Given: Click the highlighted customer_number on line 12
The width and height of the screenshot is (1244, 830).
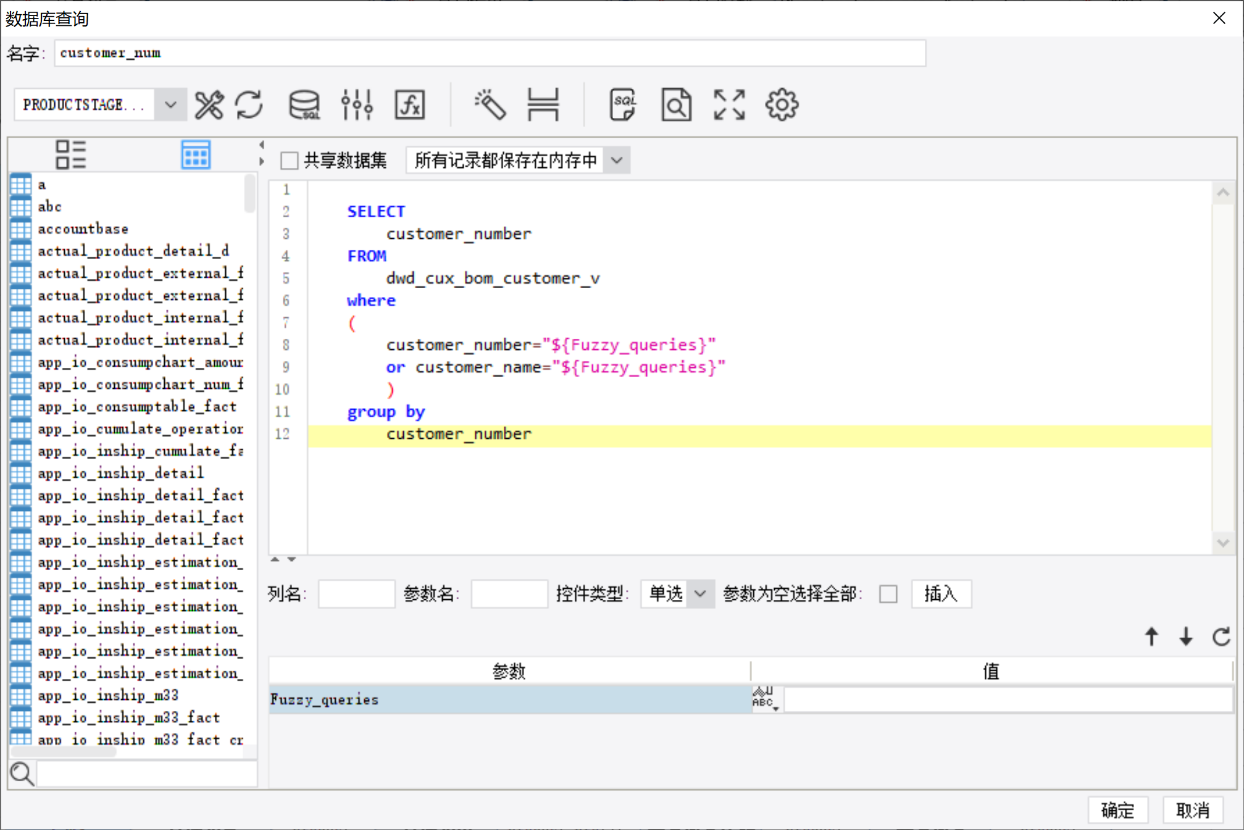Looking at the screenshot, I should click(459, 434).
